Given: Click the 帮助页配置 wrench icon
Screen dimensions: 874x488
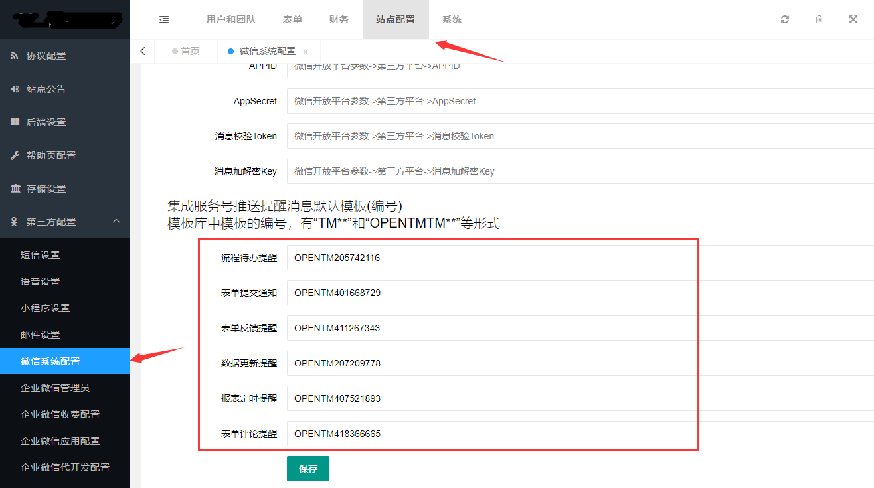Looking at the screenshot, I should (15, 155).
